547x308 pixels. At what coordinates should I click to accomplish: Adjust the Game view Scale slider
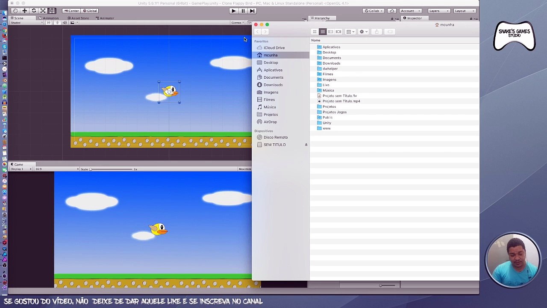tap(111, 169)
